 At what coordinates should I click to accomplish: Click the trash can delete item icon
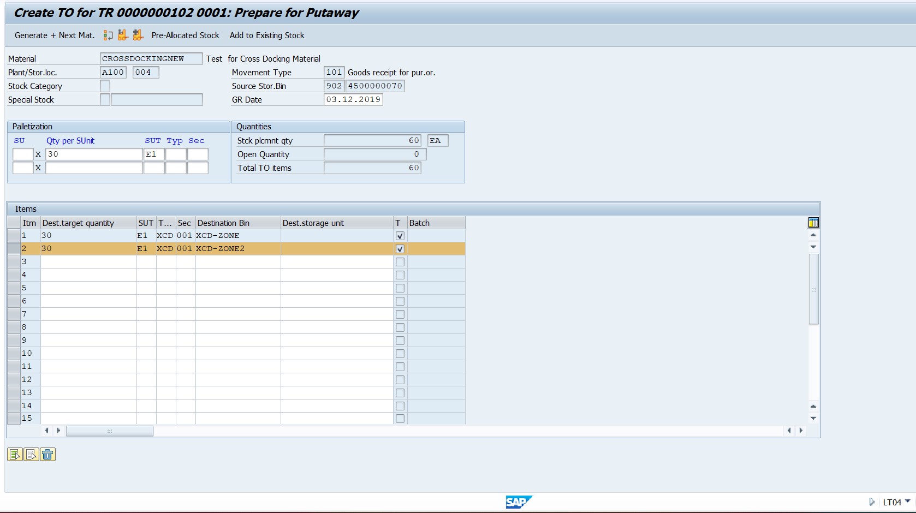pos(47,454)
